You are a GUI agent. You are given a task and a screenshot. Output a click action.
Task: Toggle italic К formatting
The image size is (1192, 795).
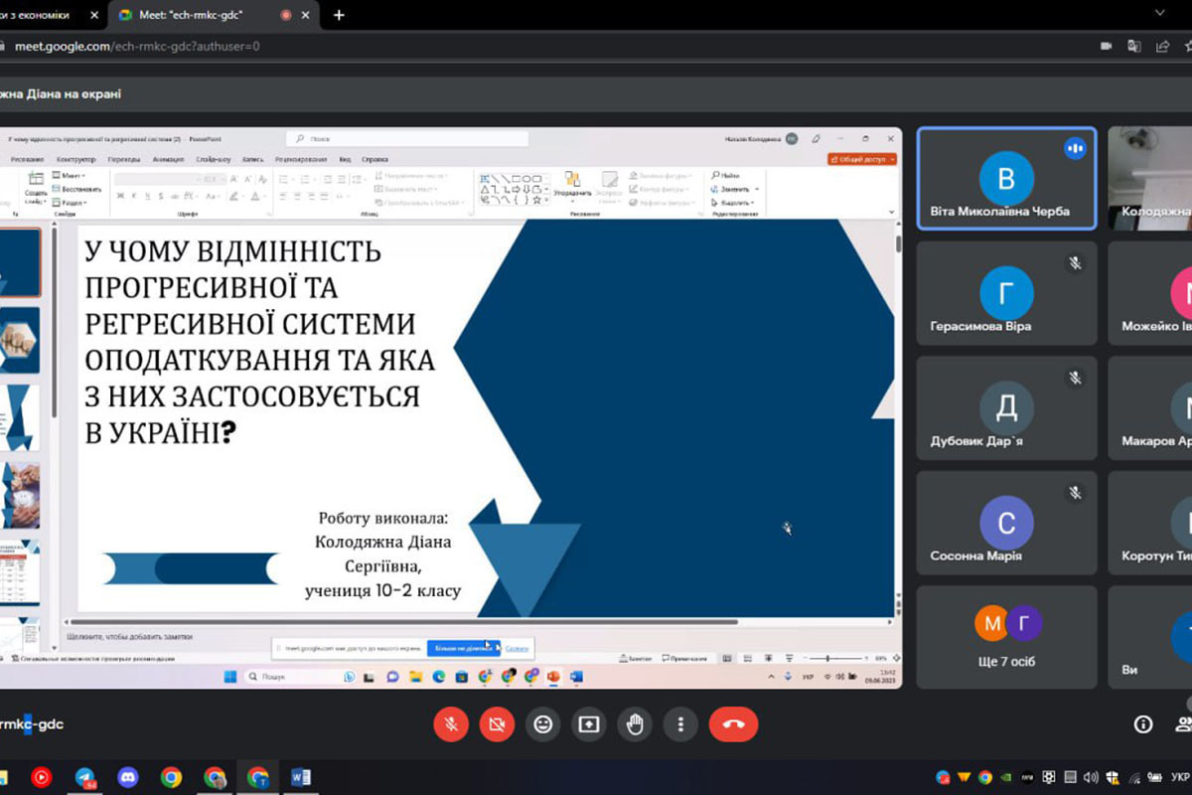[133, 196]
